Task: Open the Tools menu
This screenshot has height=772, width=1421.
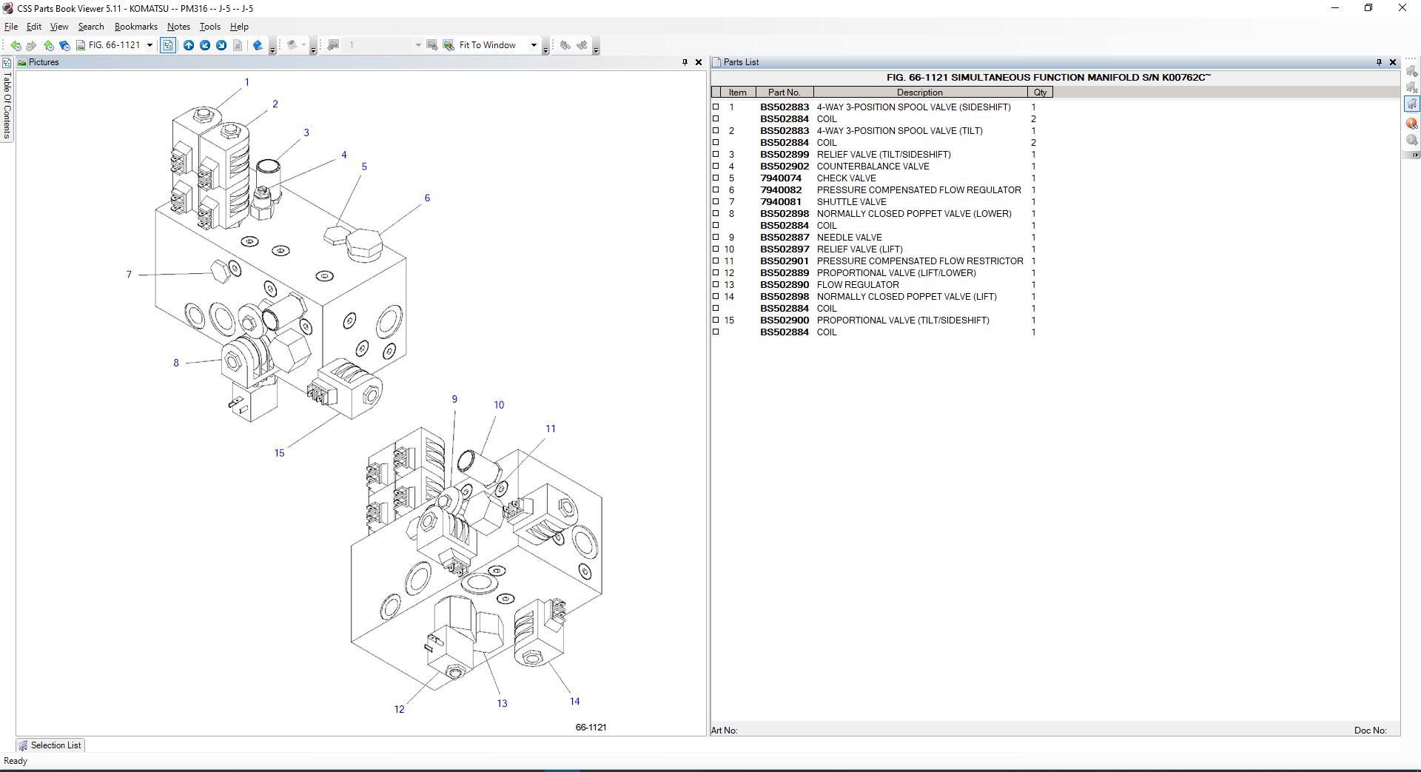Action: (x=209, y=27)
